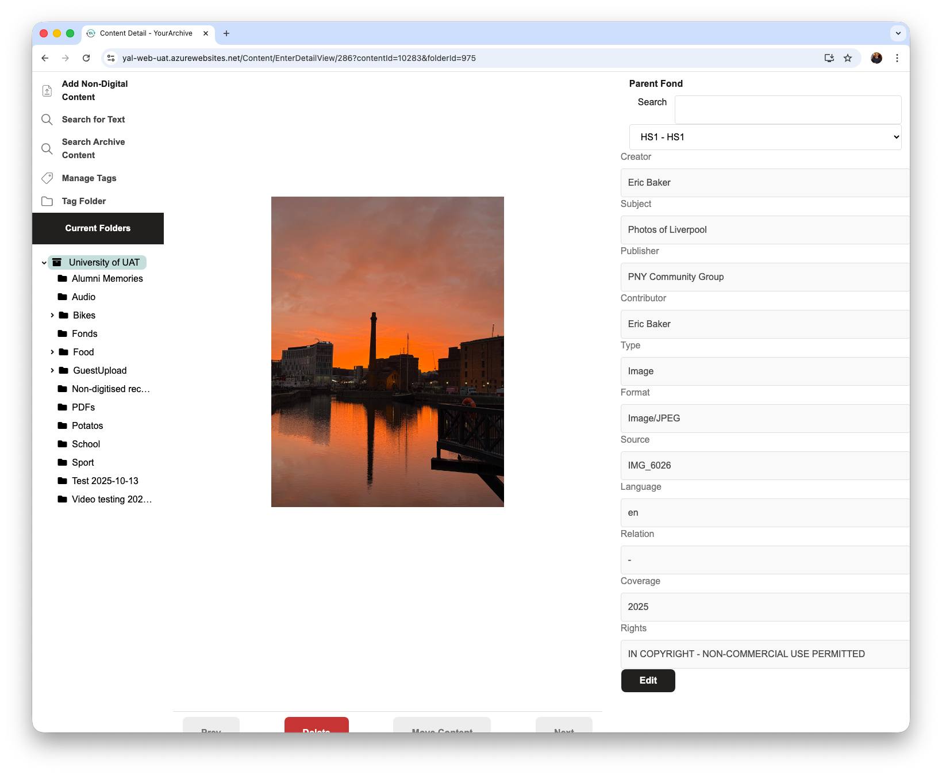
Task: Expand the Food folder in the tree
Action: [x=53, y=352]
